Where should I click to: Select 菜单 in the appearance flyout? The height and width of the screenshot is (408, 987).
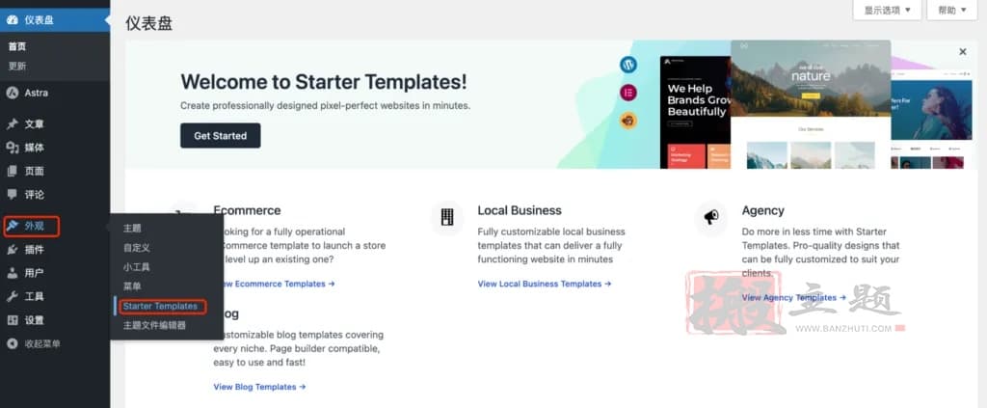coord(132,286)
